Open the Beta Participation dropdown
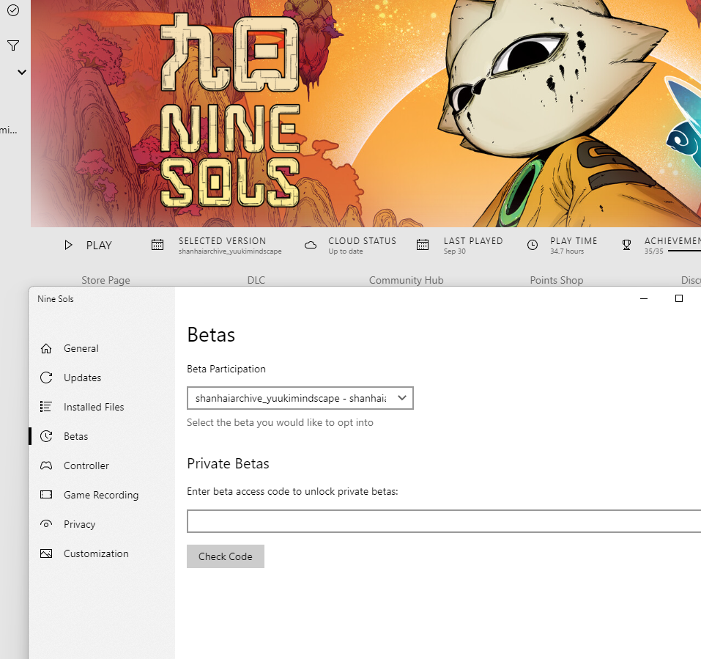 [300, 398]
